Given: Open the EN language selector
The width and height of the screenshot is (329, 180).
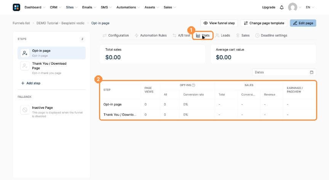Looking at the screenshot, I should point(310,7).
